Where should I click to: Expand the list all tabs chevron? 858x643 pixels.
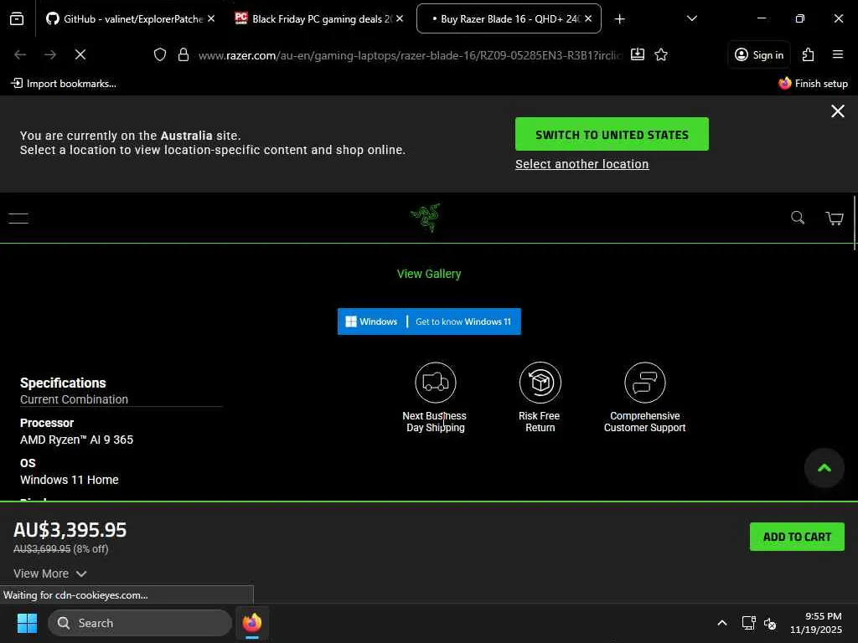point(691,18)
